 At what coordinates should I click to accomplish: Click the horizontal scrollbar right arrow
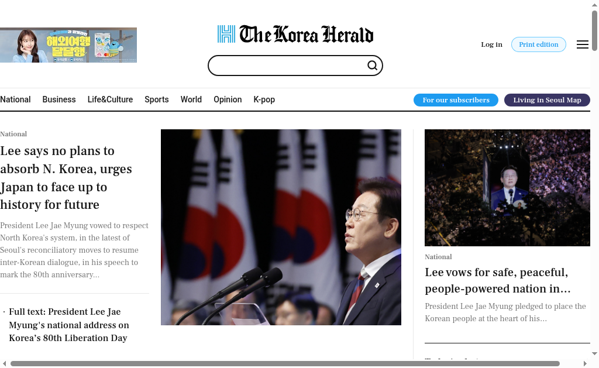click(585, 363)
